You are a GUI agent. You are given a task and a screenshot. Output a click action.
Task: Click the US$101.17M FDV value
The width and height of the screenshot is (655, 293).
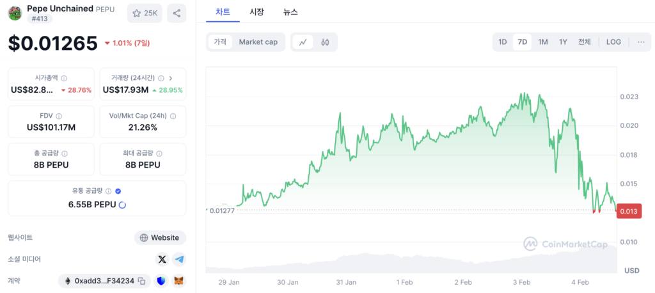(51, 127)
